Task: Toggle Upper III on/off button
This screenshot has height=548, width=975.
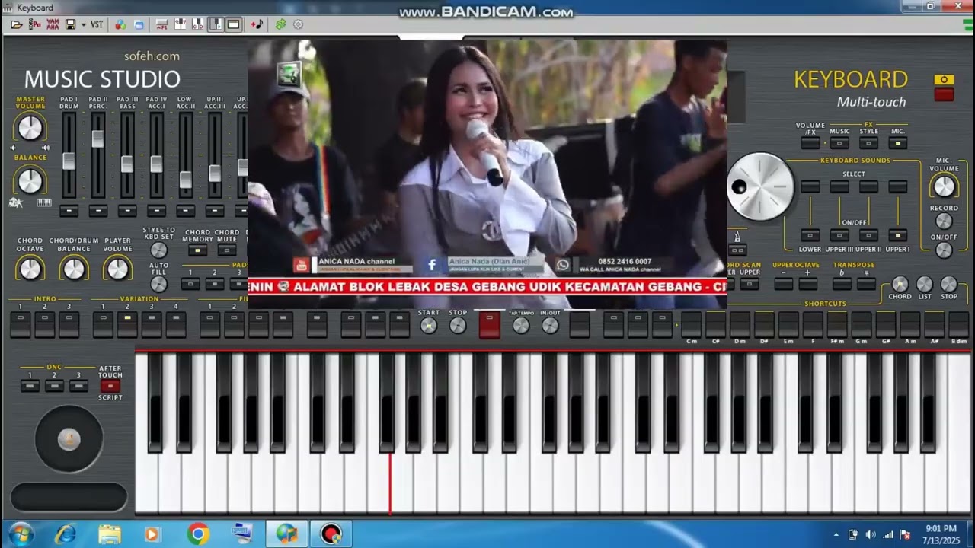Action: pos(839,235)
